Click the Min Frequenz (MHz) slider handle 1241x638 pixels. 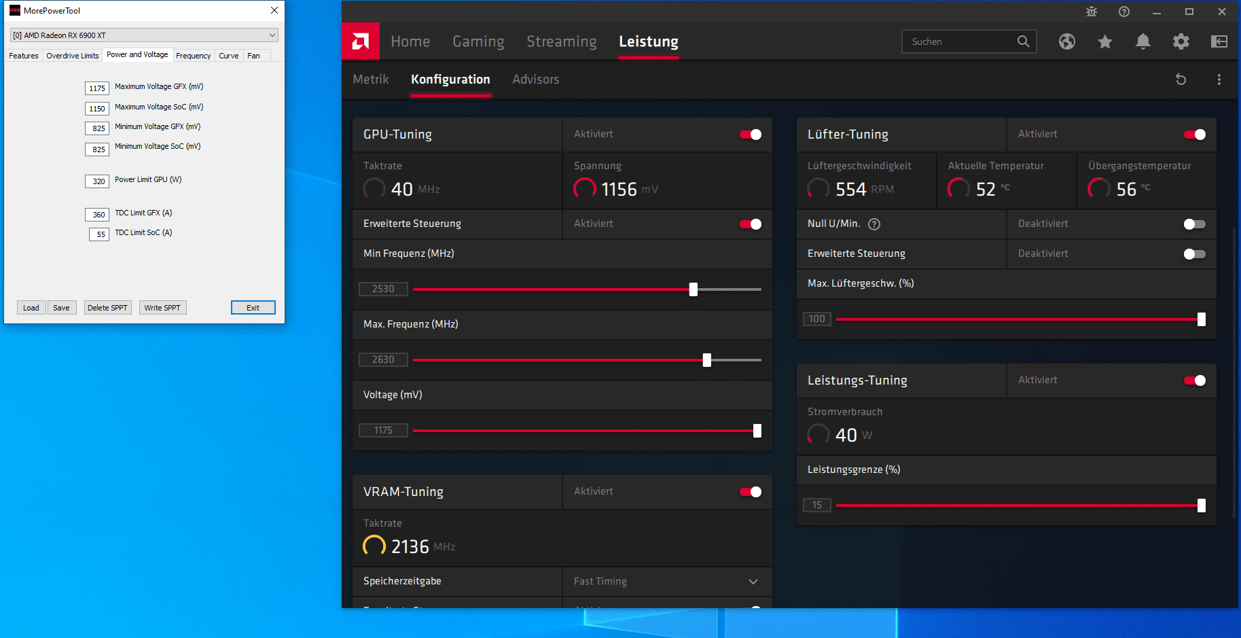click(694, 289)
